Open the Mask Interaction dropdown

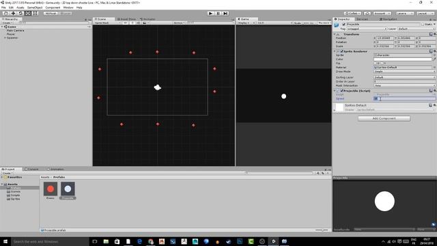click(405, 85)
